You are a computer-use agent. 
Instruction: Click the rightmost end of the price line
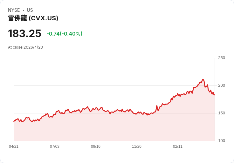pyautogui.click(x=214, y=95)
